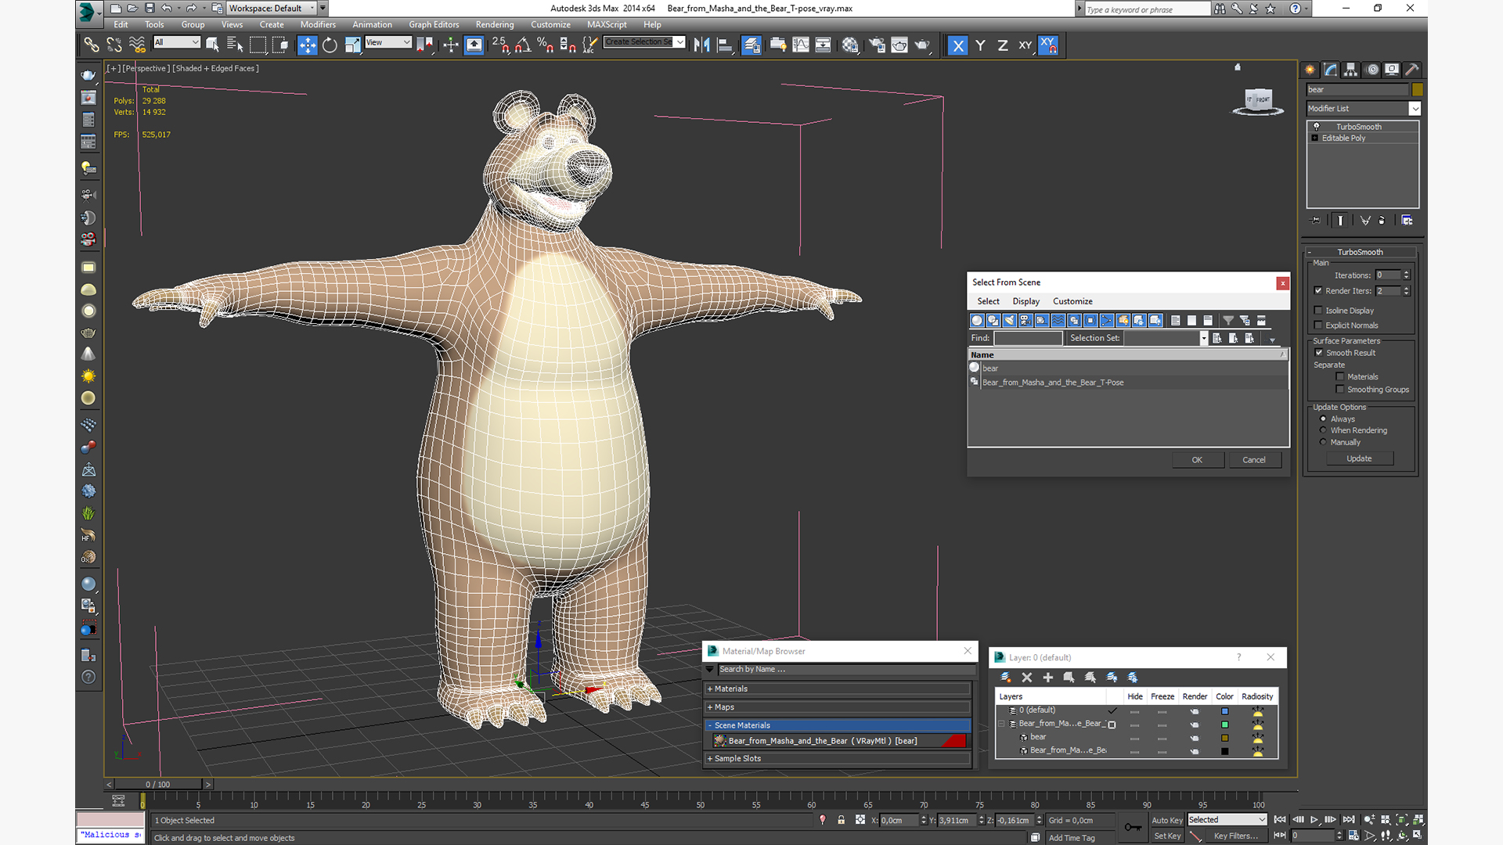Open the Hierarchy command panel tab
The width and height of the screenshot is (1503, 845).
pos(1350,70)
